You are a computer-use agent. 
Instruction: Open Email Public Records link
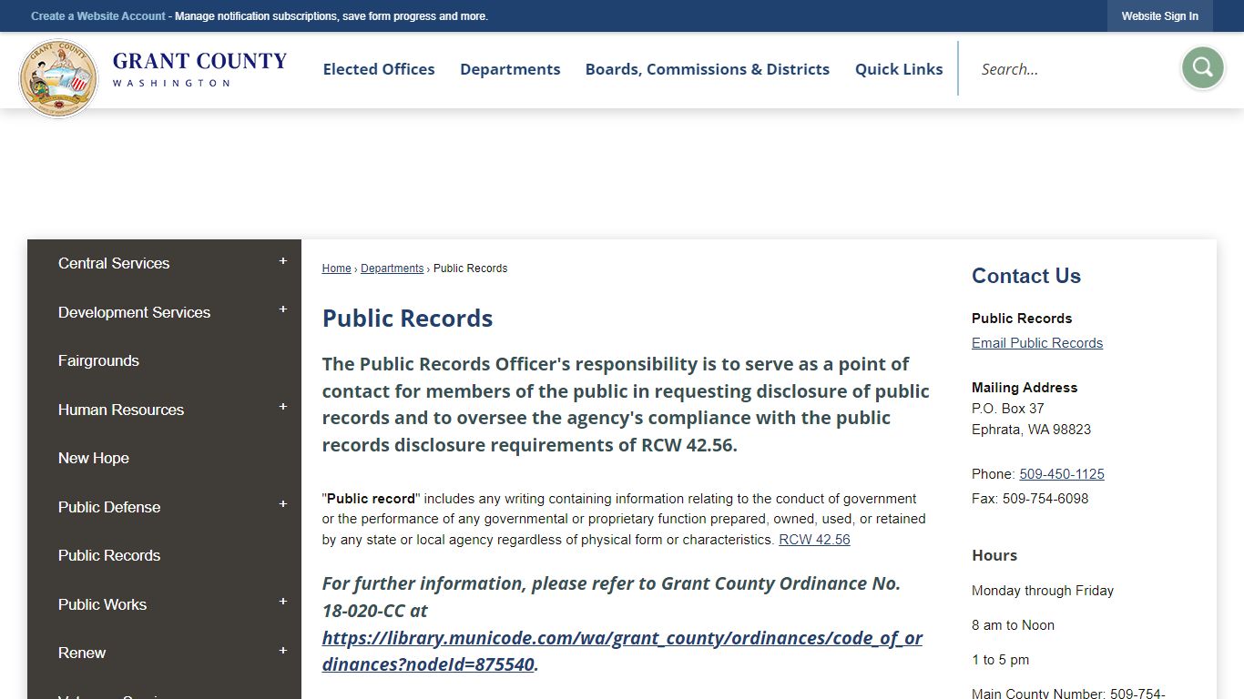tap(1037, 343)
